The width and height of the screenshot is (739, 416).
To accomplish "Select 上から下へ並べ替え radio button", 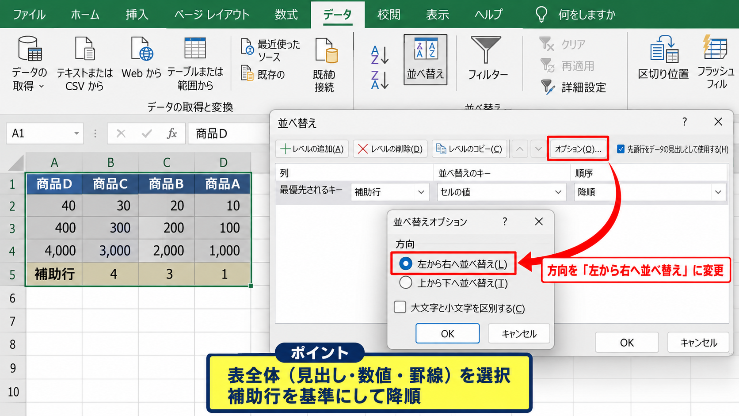I will pyautogui.click(x=405, y=282).
